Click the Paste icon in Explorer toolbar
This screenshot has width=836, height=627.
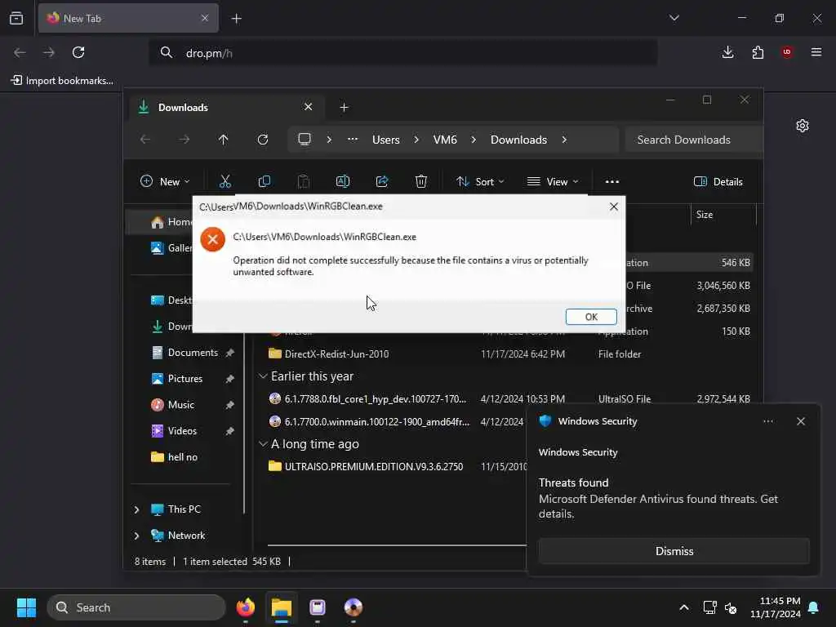tap(304, 182)
